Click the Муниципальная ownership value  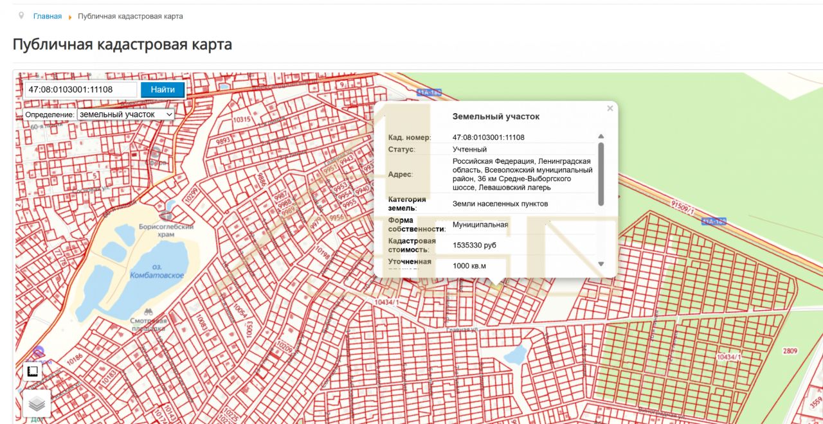tap(480, 225)
